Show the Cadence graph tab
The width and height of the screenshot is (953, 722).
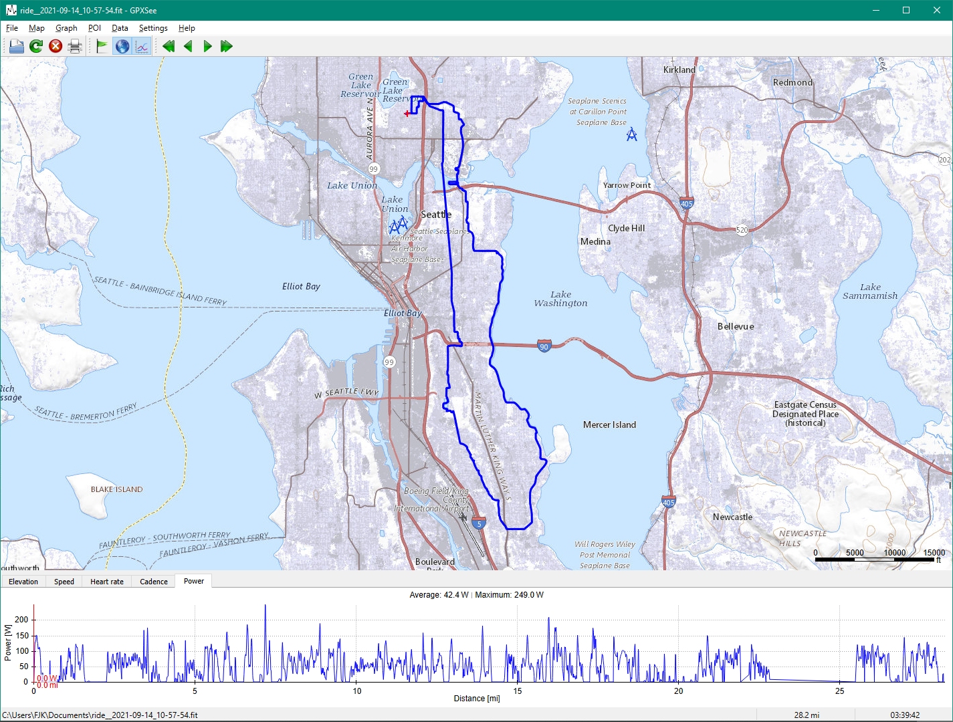(x=154, y=582)
